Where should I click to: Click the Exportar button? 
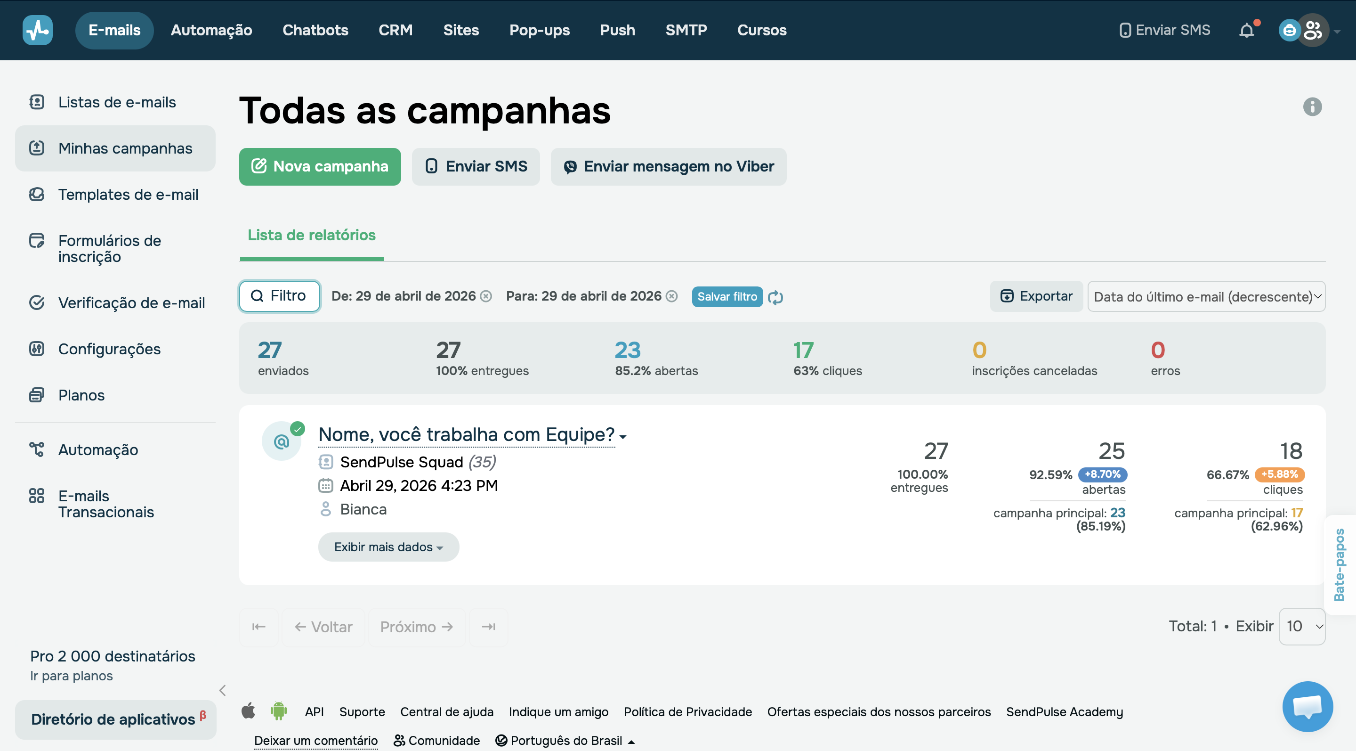[x=1036, y=296]
